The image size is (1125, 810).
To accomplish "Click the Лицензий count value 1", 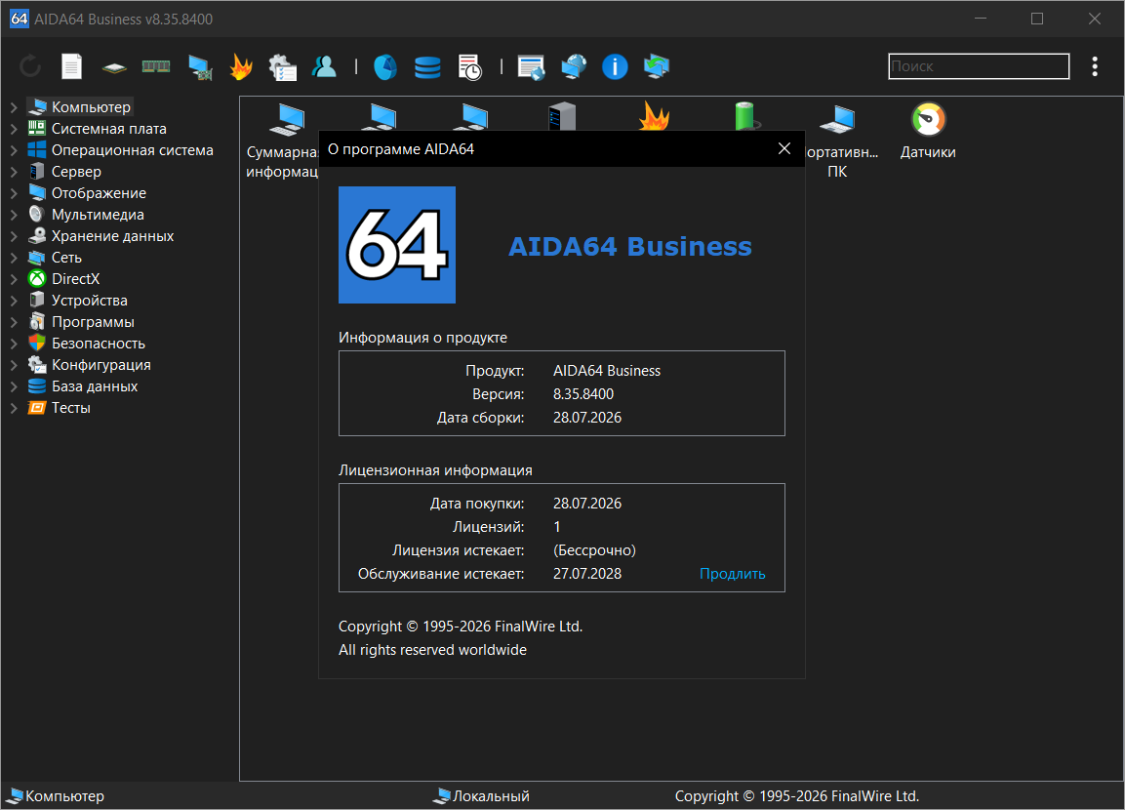I will pyautogui.click(x=557, y=527).
